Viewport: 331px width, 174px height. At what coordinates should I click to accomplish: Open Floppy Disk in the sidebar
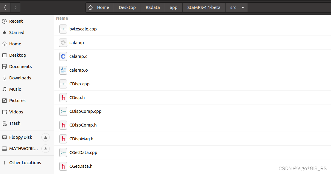pos(21,137)
